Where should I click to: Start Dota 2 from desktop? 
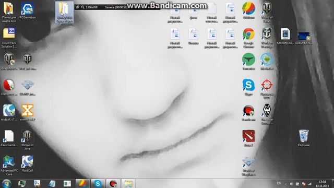pos(248,138)
